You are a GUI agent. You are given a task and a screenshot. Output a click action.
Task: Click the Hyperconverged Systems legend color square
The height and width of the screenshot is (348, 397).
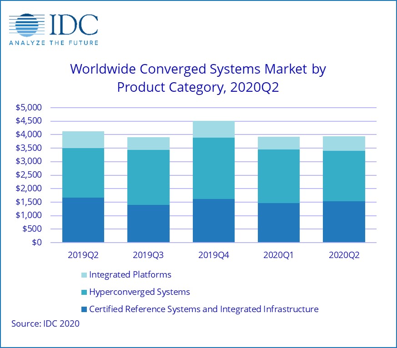click(83, 292)
